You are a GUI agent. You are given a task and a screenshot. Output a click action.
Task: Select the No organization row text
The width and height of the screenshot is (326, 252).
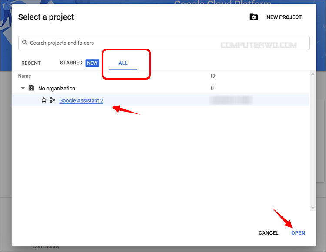[57, 88]
